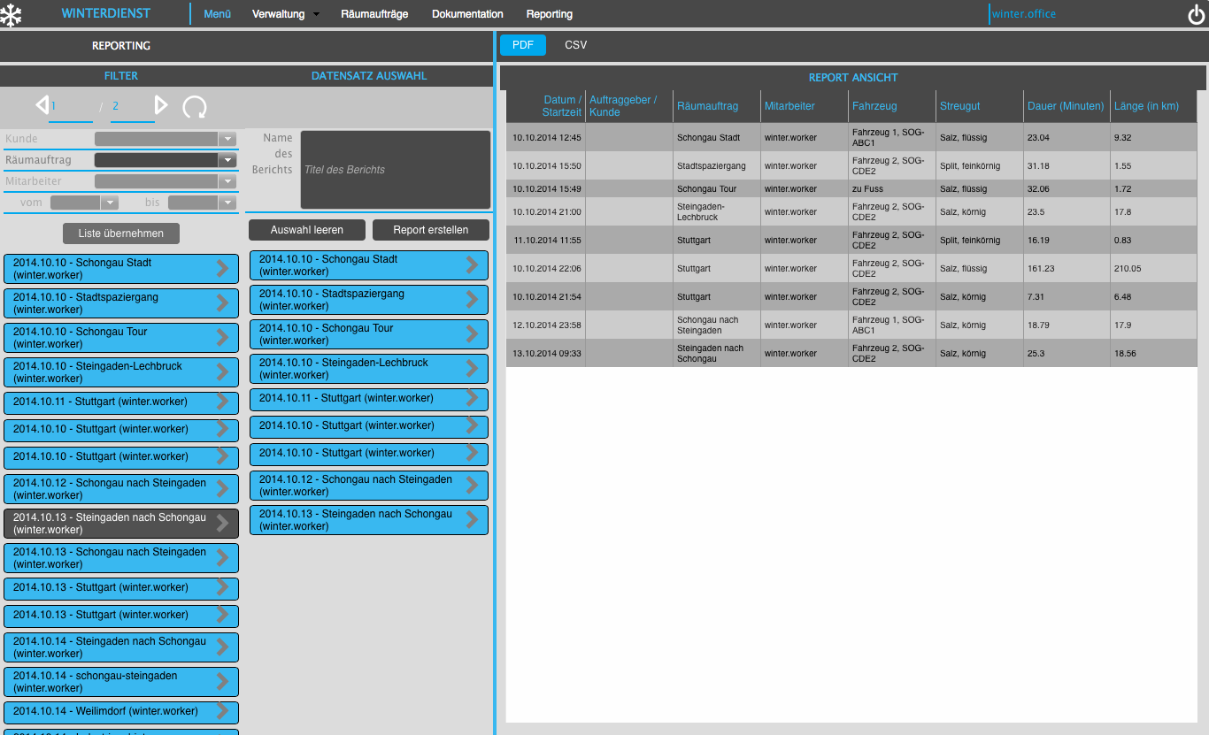Go to next page with right arrow
This screenshot has height=735, width=1209.
pos(161,106)
